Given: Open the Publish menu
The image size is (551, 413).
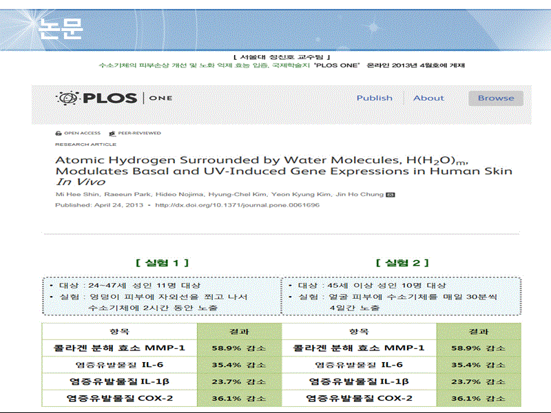Looking at the screenshot, I should coord(374,98).
